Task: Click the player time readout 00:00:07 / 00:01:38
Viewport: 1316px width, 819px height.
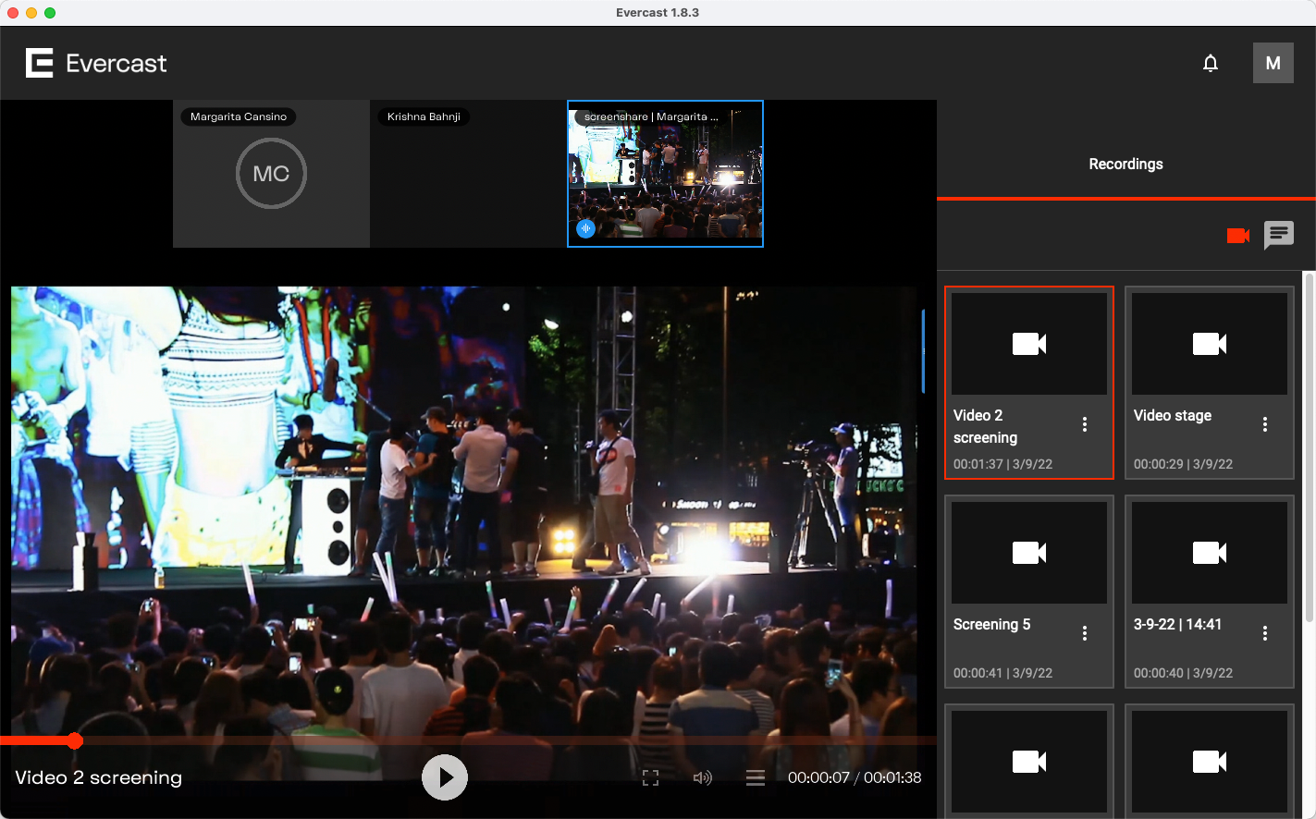Action: click(855, 777)
